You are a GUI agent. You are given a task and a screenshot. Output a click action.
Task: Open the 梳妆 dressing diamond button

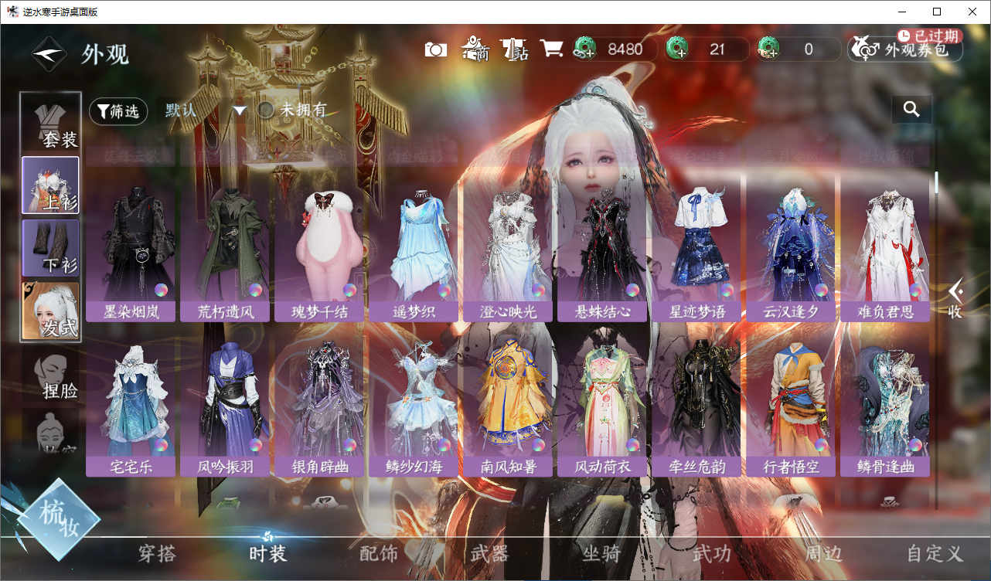pos(59,519)
